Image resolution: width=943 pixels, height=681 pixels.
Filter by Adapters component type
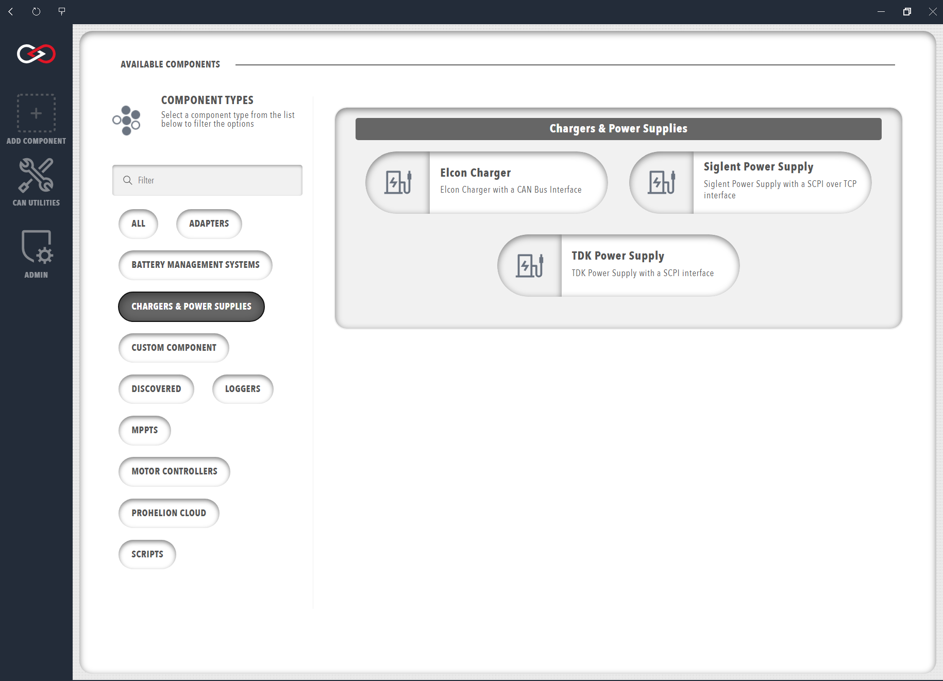coord(209,224)
